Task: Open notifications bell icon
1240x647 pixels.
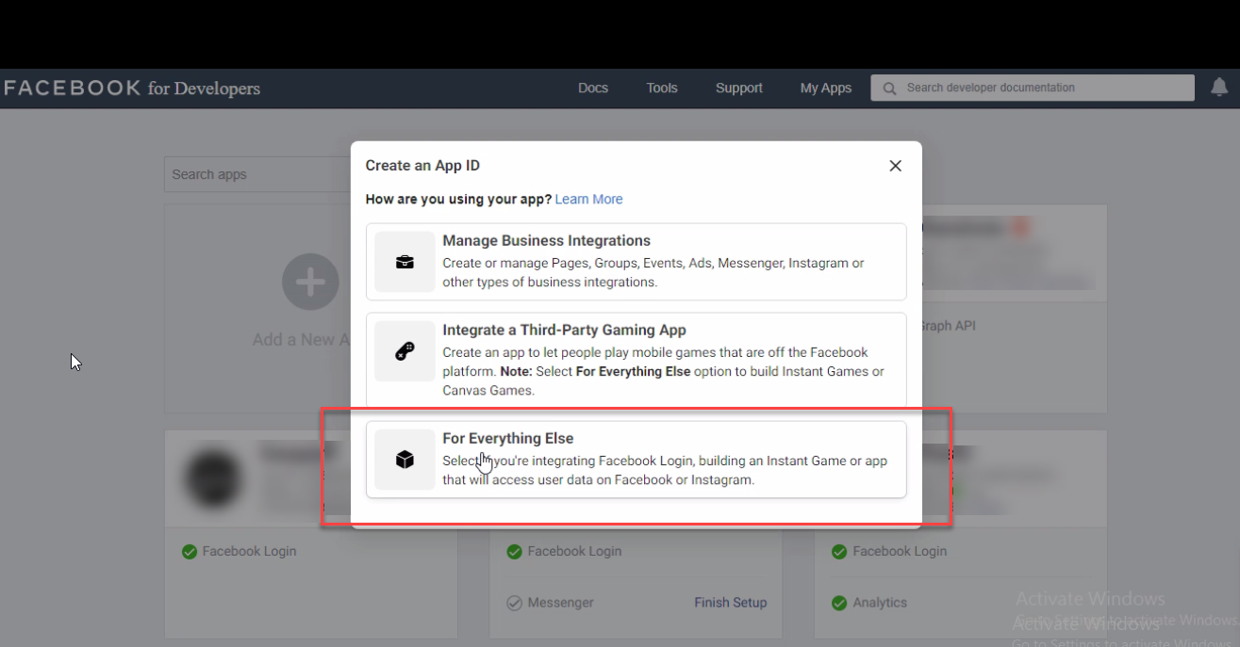Action: pyautogui.click(x=1219, y=88)
